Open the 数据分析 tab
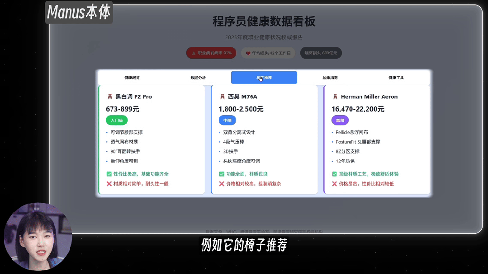 (x=198, y=78)
